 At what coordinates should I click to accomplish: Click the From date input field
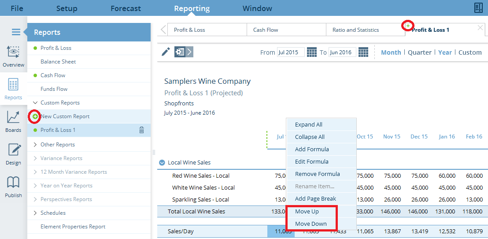(290, 52)
